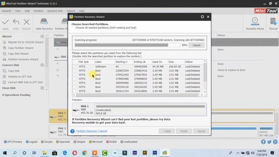This screenshot has height=157, width=279.
Task: Click the Discard X icon
Action: [27, 22]
